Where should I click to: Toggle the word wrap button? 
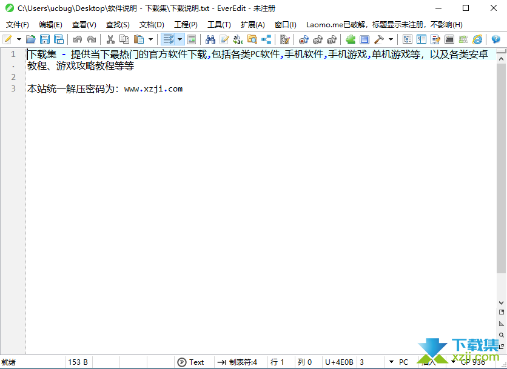pyautogui.click(x=168, y=39)
